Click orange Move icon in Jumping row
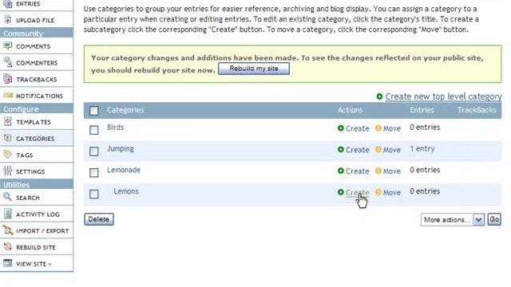Viewport: 511px width, 287px height. [x=378, y=150]
